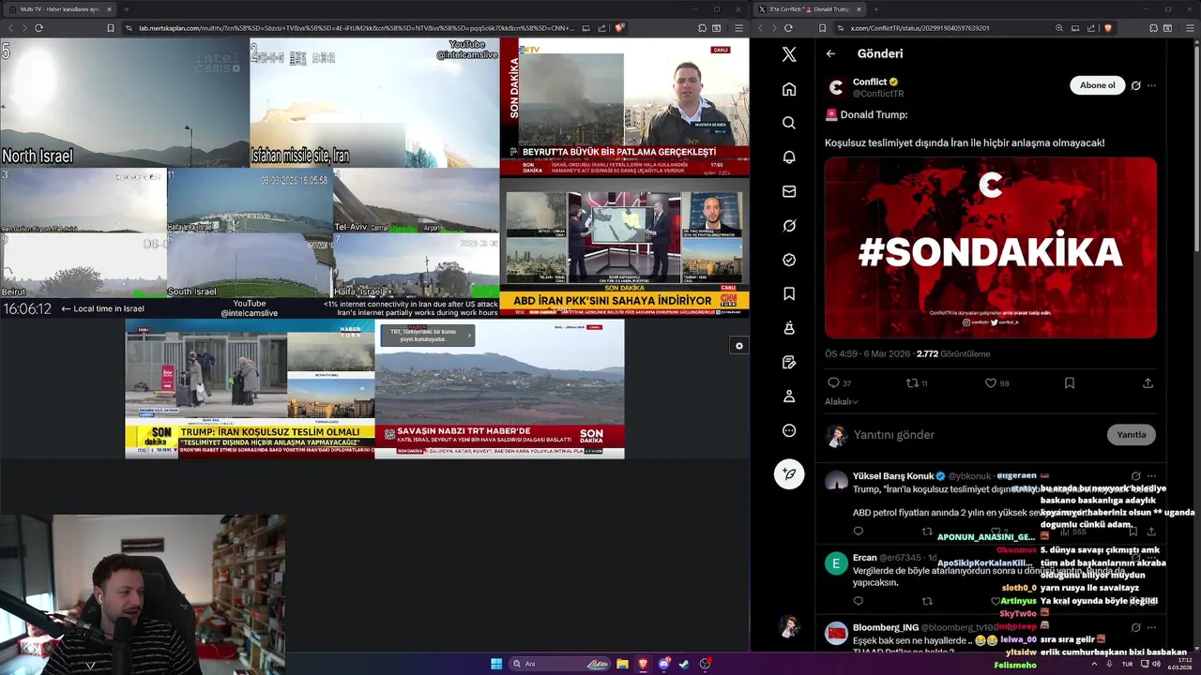1201x675 pixels.
Task: Bookmark page in X browser window
Action: [x=822, y=28]
